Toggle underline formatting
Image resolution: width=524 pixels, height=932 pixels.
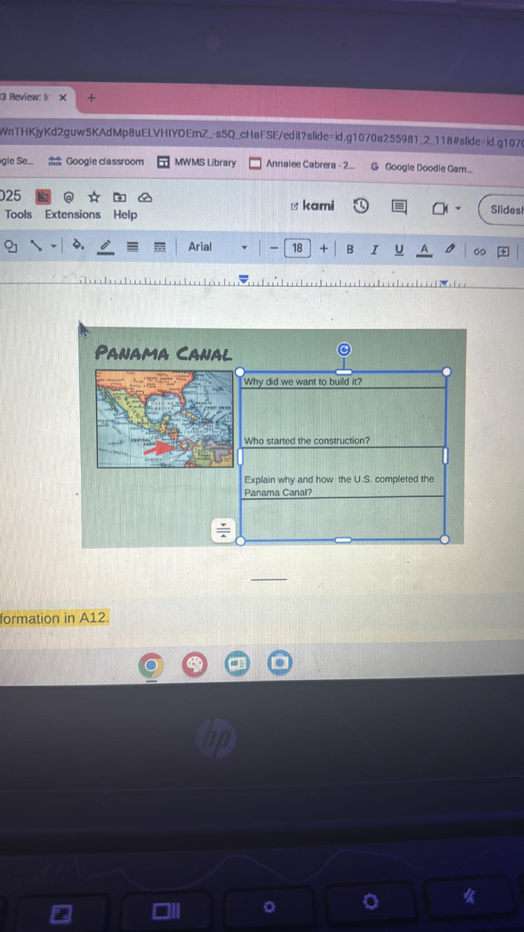pos(399,249)
